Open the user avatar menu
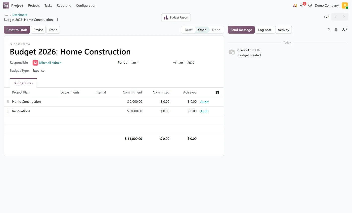 [345, 5]
